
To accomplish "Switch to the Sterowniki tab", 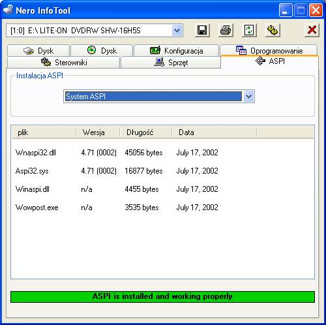I will tap(63, 63).
